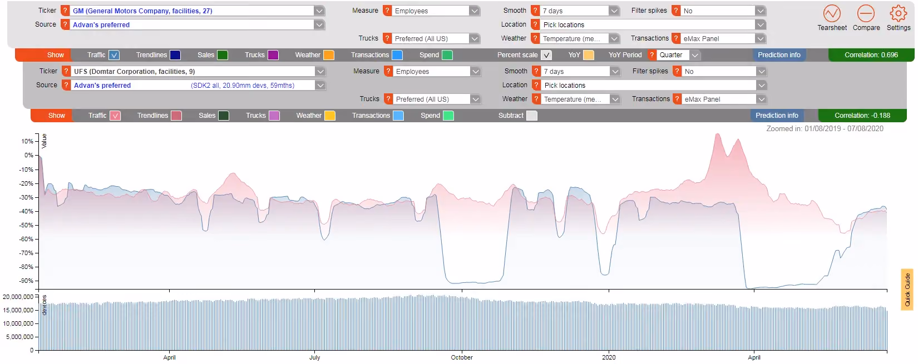This screenshot has height=364, width=918.
Task: Click UFS Trendlines red swatch
Action: 176,116
